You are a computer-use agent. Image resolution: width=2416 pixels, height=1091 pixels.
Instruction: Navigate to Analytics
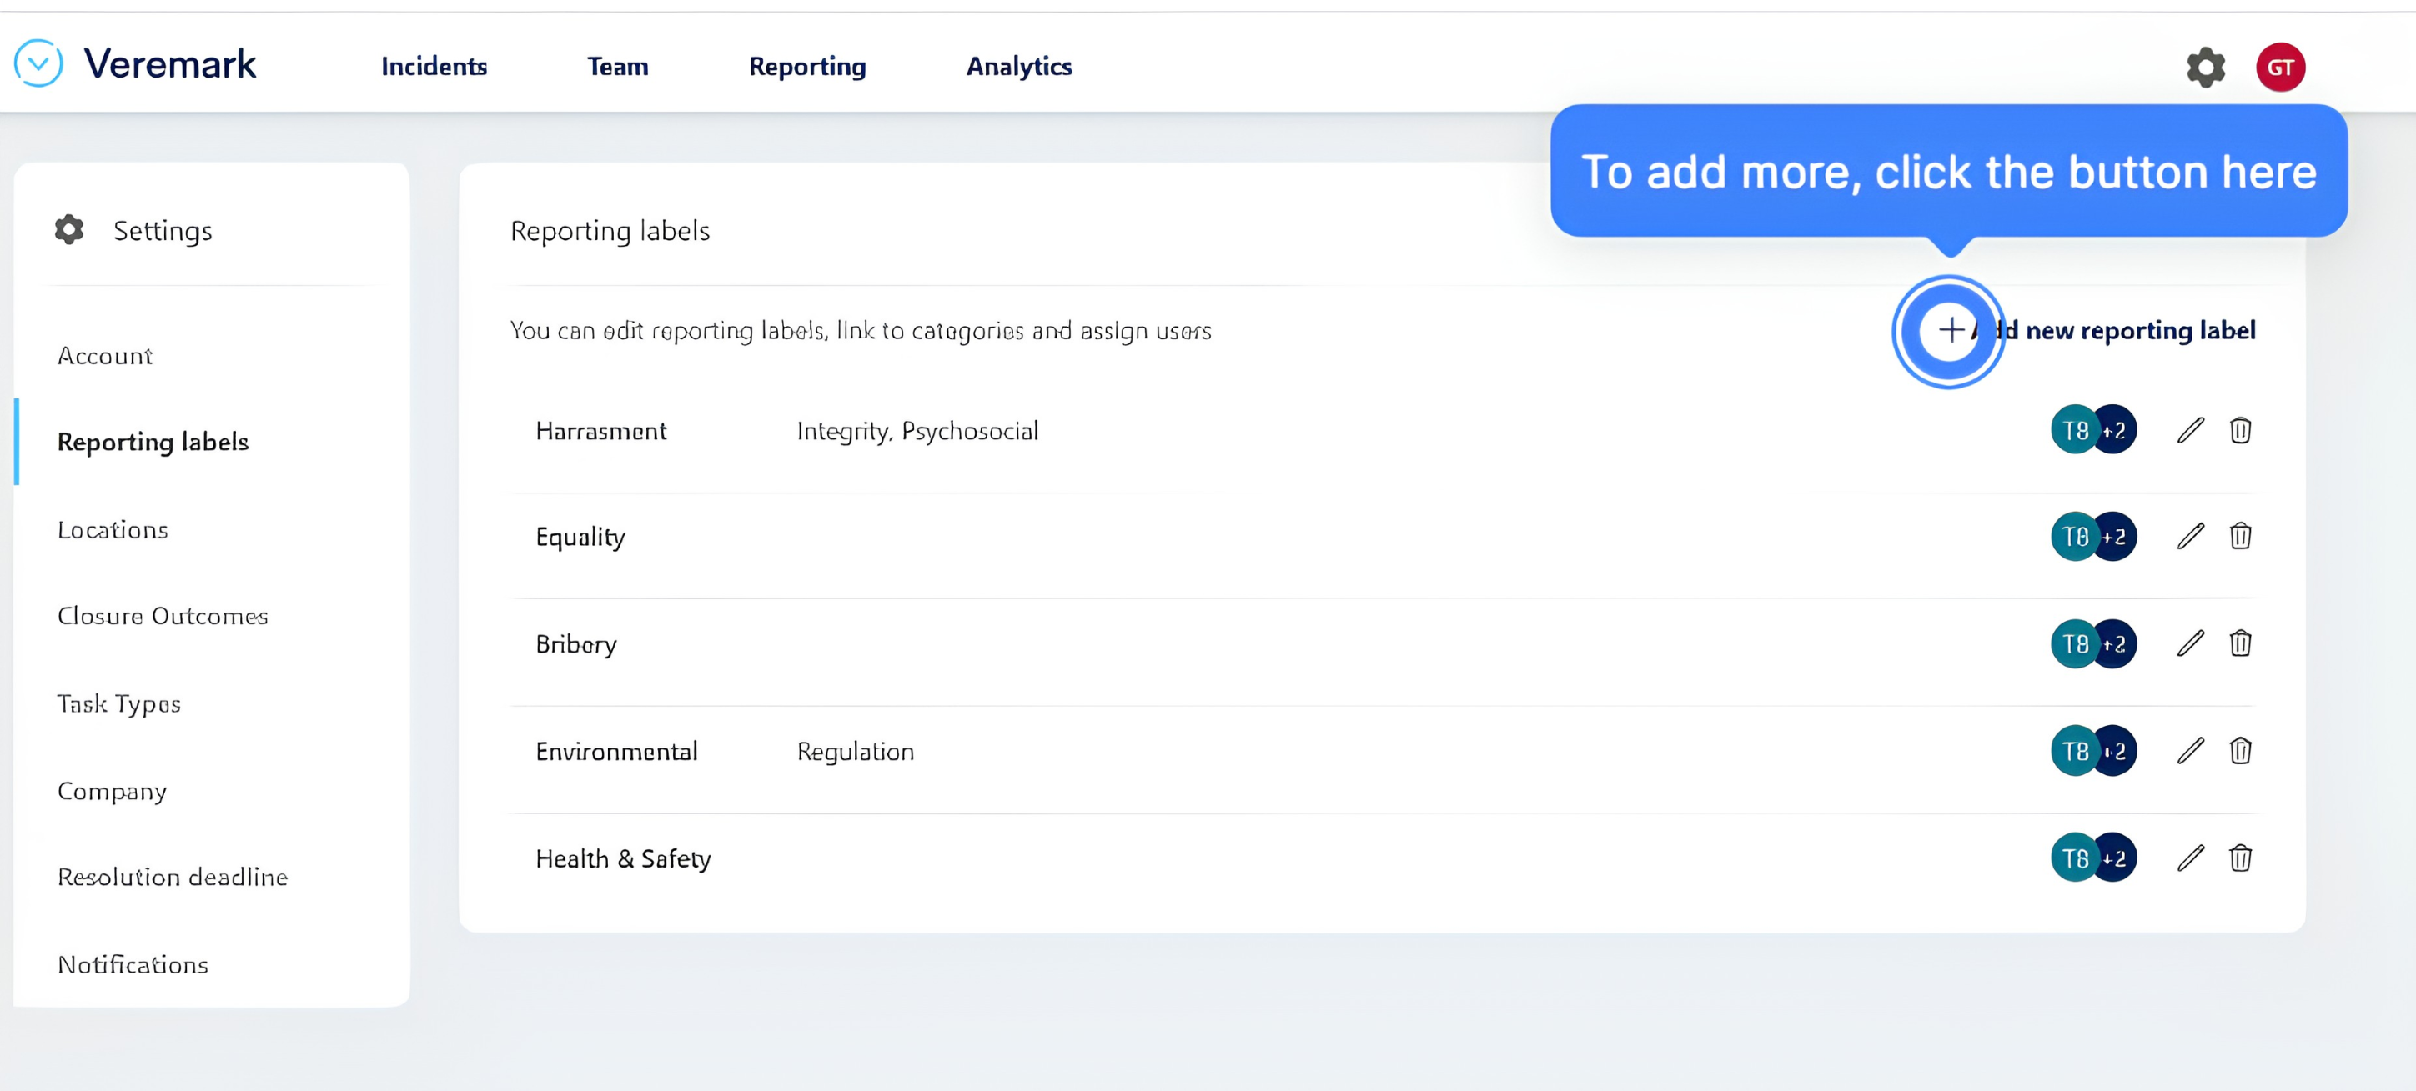click(1018, 67)
